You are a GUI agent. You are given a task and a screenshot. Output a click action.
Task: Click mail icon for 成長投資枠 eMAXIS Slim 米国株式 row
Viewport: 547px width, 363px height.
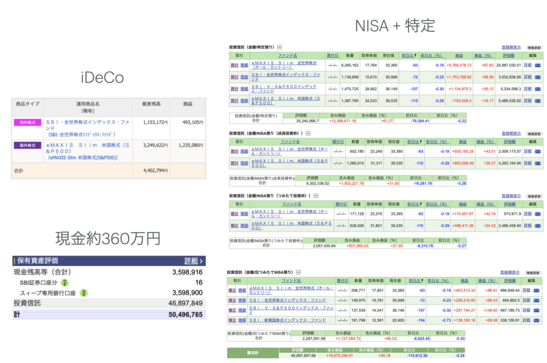pos(537,163)
